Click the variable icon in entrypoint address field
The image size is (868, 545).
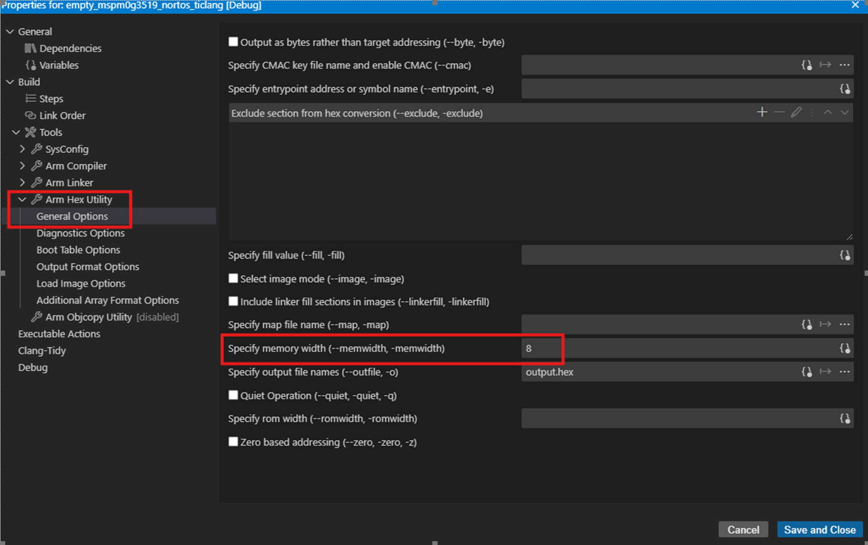point(845,89)
